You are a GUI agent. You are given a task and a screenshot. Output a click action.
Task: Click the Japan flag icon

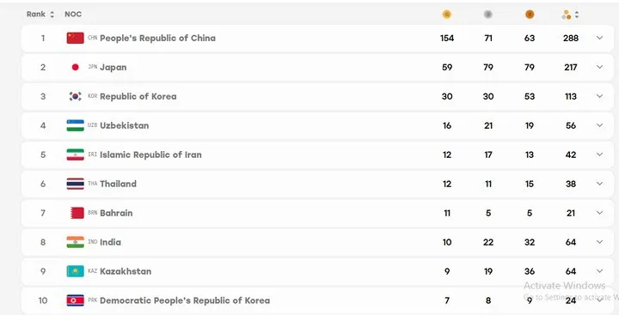point(75,67)
